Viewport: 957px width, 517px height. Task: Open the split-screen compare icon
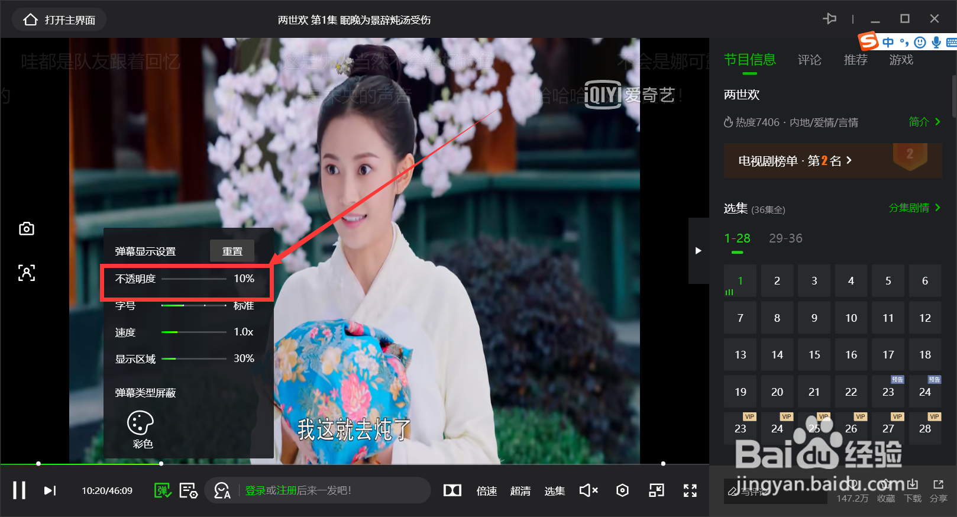(x=452, y=490)
